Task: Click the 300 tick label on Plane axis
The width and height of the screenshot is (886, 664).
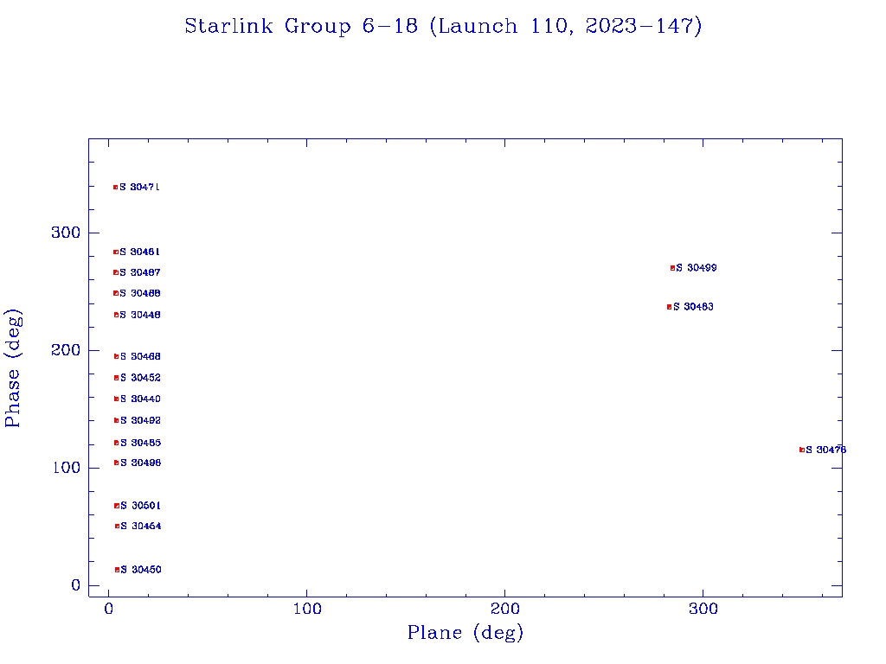Action: point(703,609)
